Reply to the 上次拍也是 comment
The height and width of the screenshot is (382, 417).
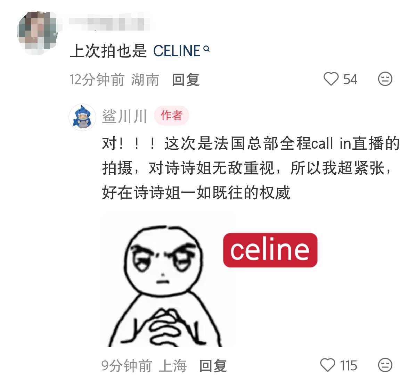(186, 80)
